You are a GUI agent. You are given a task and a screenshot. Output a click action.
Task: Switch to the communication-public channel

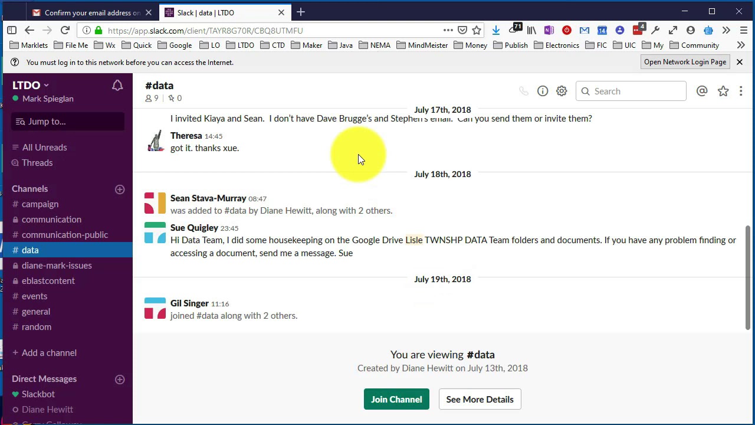[66, 235]
